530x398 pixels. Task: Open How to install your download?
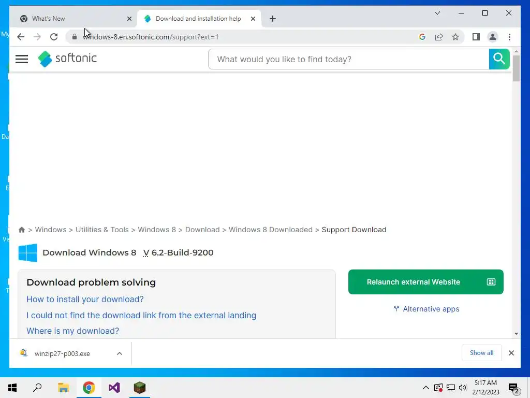85,299
